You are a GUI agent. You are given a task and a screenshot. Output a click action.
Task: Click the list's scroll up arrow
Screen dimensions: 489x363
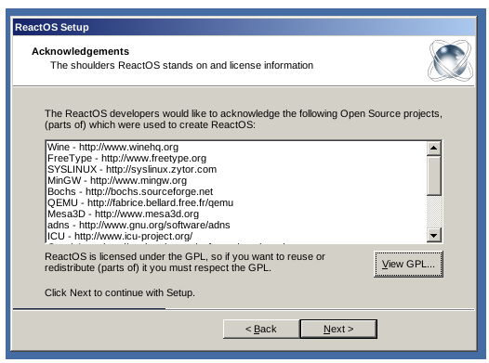(433, 148)
